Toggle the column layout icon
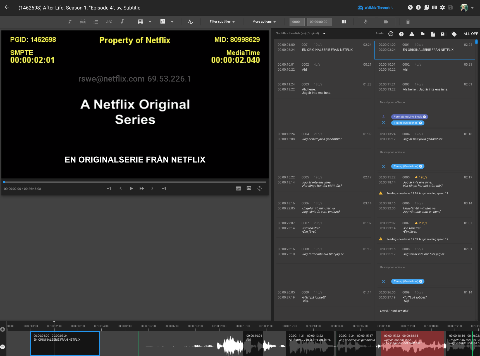480x356 pixels. click(x=344, y=22)
